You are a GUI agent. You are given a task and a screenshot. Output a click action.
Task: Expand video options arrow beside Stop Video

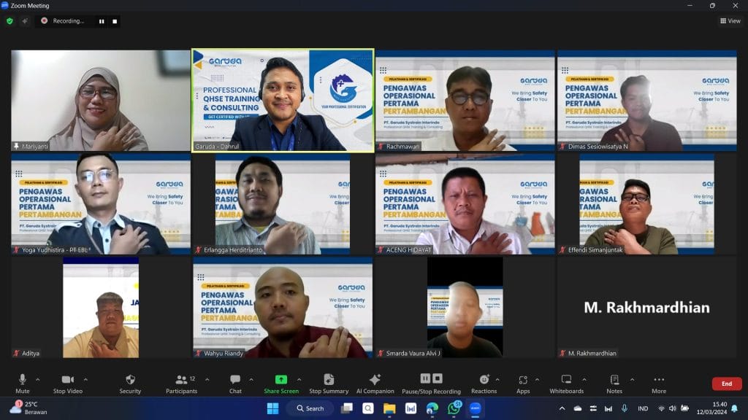tap(85, 379)
